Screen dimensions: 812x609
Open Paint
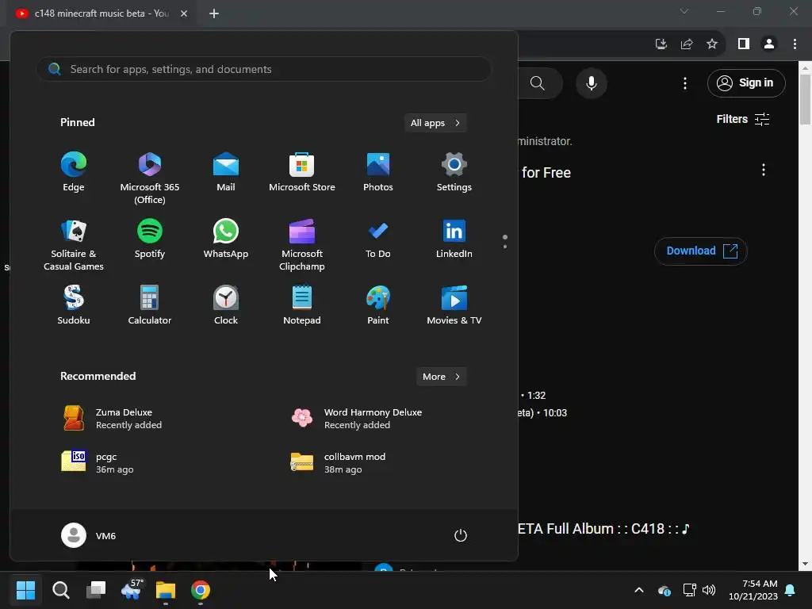pyautogui.click(x=378, y=305)
